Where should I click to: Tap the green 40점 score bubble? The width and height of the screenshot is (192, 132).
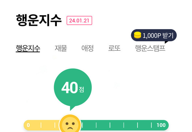pos(73,88)
